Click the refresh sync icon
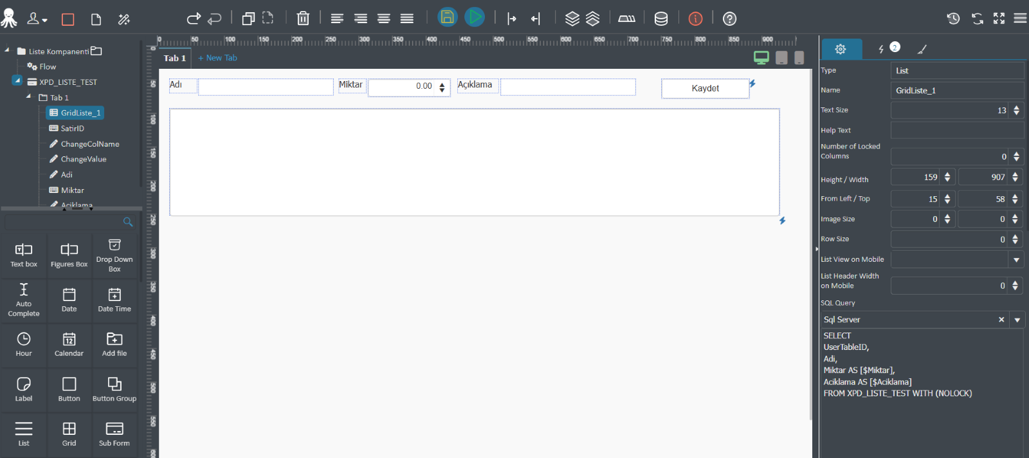 978,19
